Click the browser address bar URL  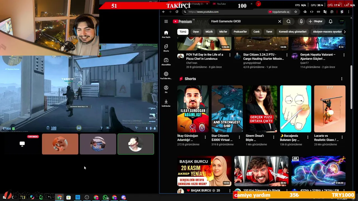(x=204, y=12)
